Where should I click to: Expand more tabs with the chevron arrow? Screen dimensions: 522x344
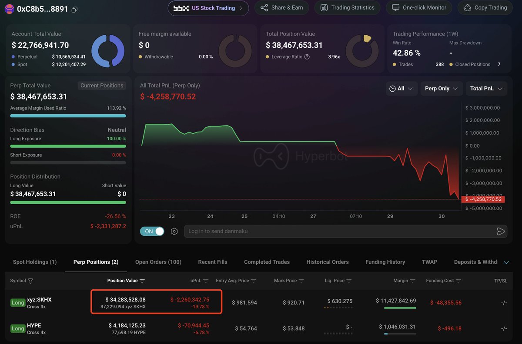[506, 262]
